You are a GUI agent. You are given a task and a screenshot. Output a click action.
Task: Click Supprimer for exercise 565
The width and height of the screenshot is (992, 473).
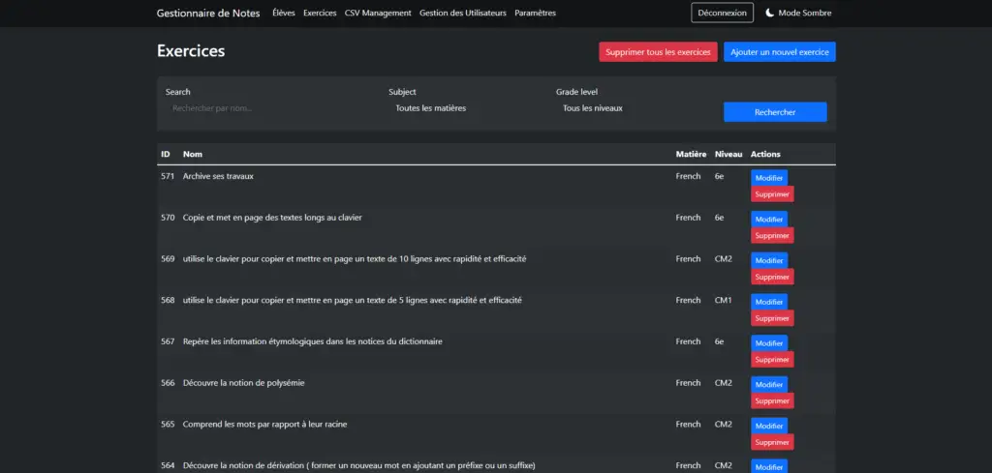pos(772,442)
